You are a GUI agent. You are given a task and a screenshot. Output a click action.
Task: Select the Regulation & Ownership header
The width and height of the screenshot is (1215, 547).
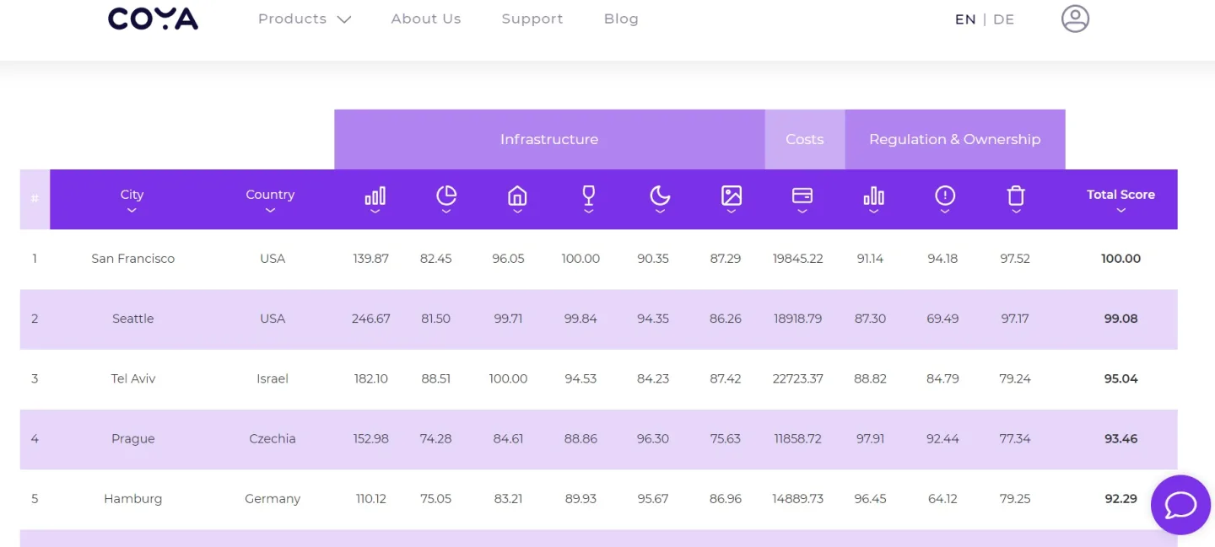pyautogui.click(x=955, y=139)
